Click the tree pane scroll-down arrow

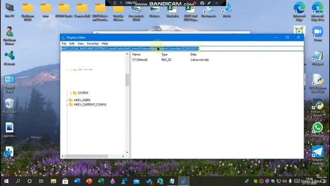pos(127,152)
